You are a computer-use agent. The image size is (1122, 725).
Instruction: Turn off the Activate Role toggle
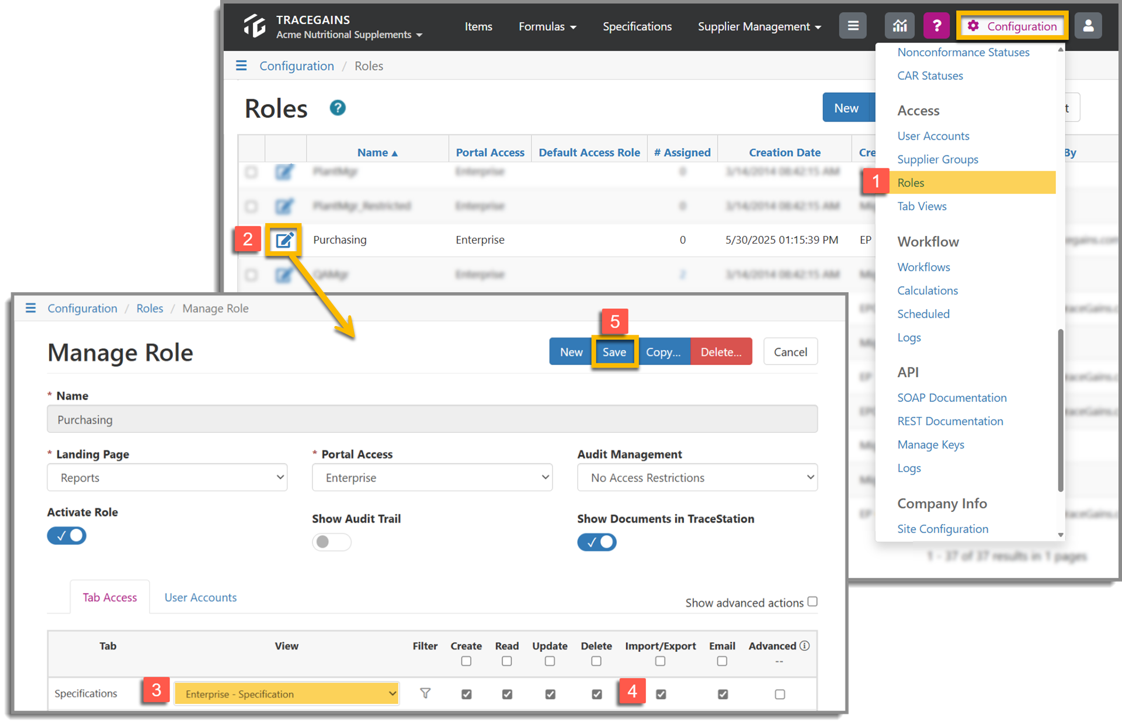67,536
